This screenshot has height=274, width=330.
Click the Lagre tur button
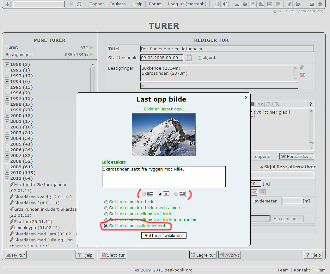coord(203,255)
